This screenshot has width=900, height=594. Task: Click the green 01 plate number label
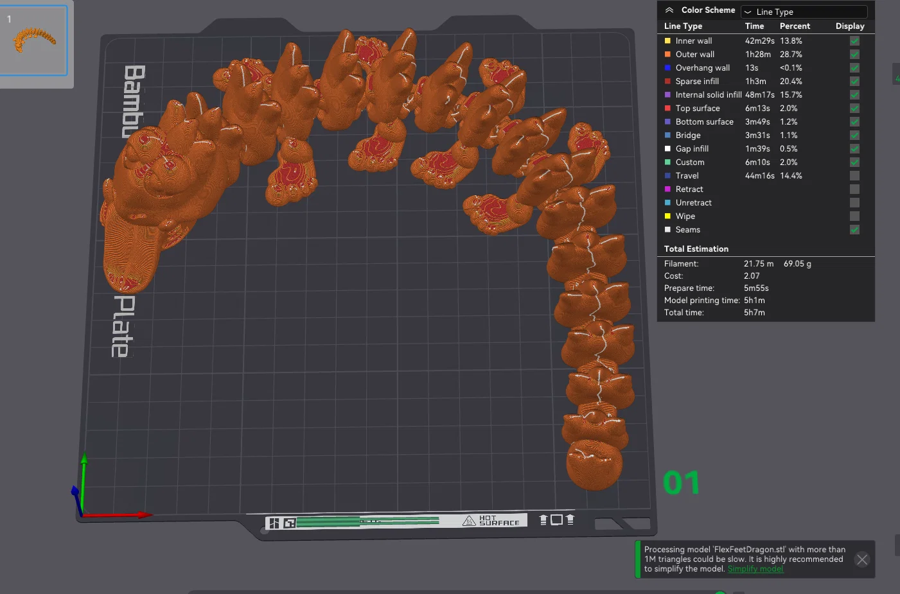click(x=681, y=483)
